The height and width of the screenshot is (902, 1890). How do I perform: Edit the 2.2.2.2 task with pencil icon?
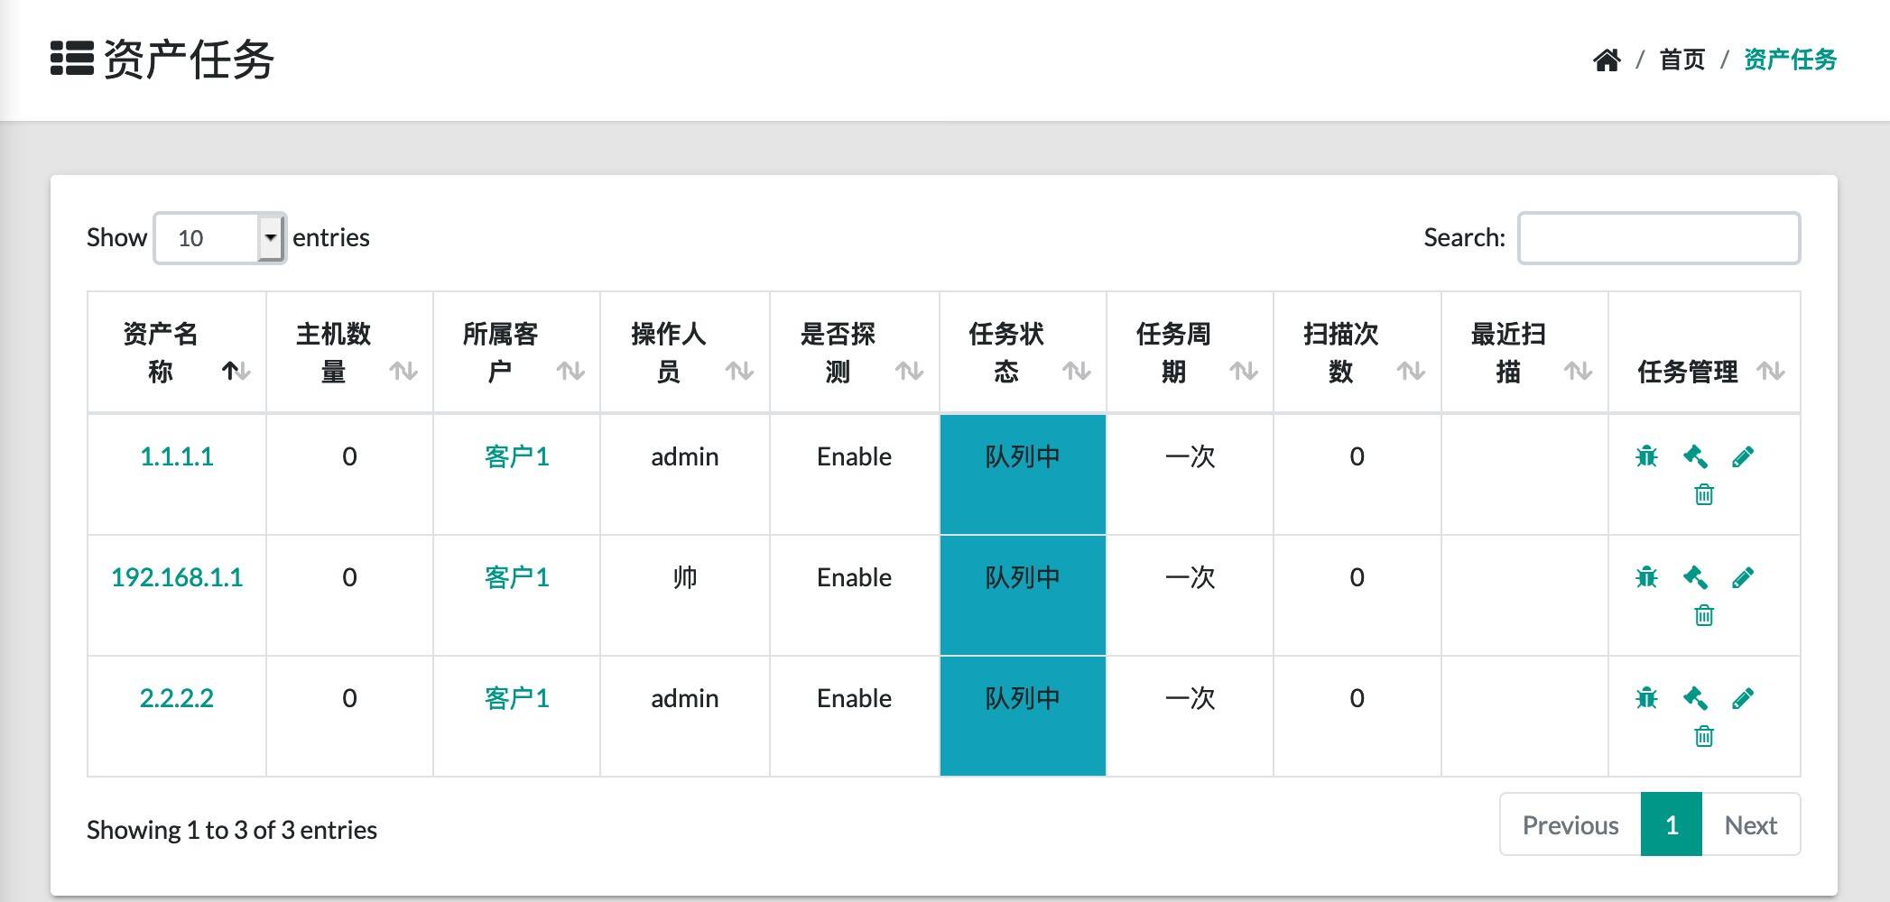(1743, 698)
